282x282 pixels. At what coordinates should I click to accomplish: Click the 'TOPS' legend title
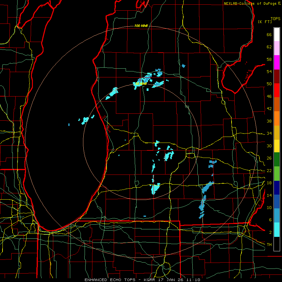coord(275,19)
